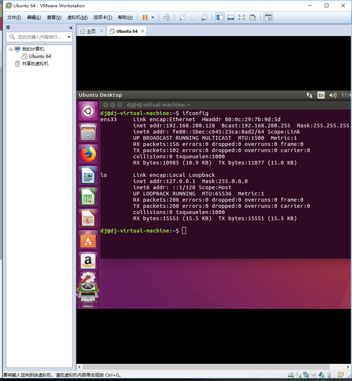This screenshot has width=352, height=381.
Task: Close the 主页 tab
Action: 102,31
